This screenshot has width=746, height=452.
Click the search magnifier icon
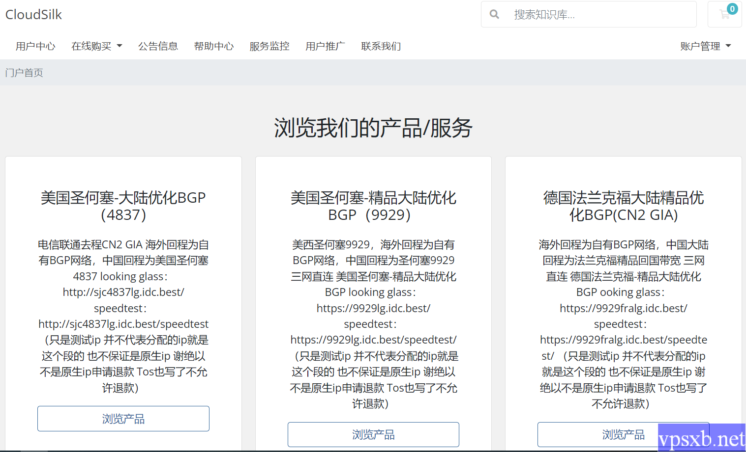494,14
